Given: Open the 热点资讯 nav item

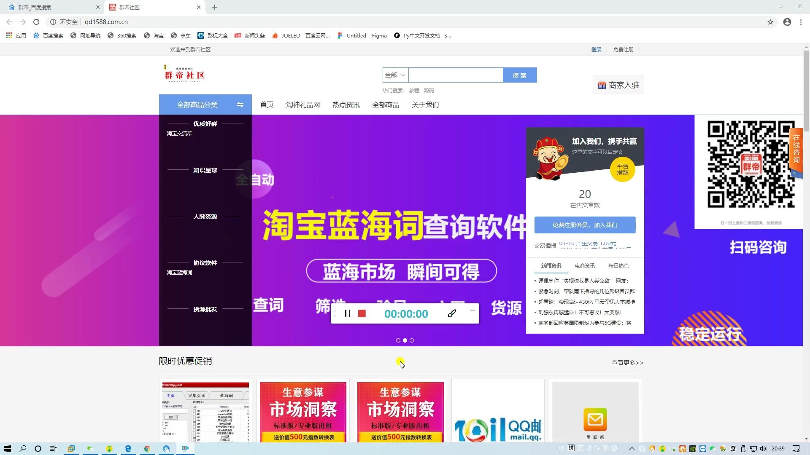Looking at the screenshot, I should point(346,104).
